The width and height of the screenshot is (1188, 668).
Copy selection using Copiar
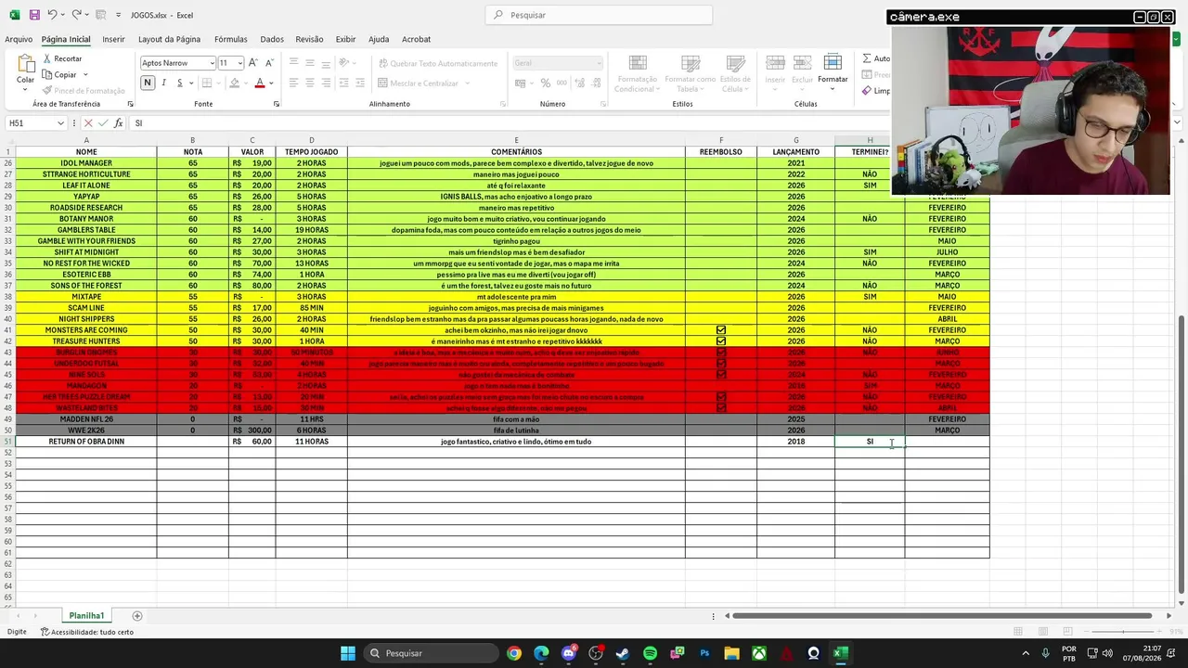59,74
